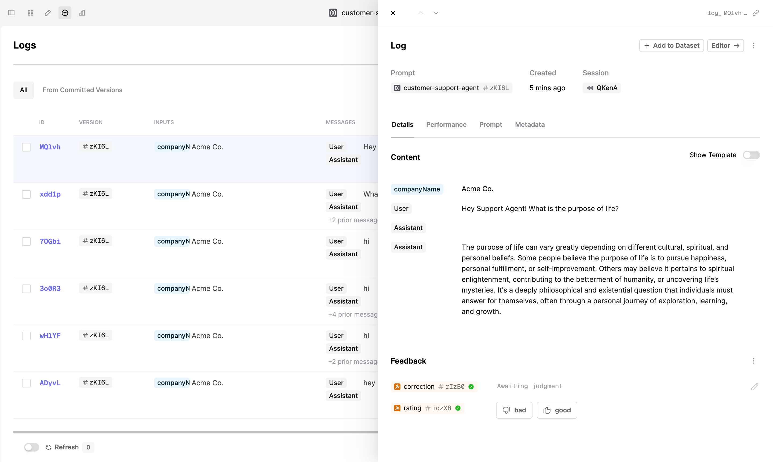Toggle auto-refresh switch near Refresh
The image size is (773, 462).
pos(31,447)
